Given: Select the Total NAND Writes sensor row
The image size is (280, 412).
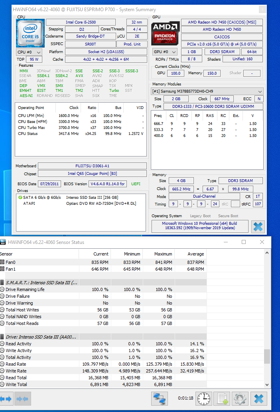Looking at the screenshot, I should pos(103,317).
